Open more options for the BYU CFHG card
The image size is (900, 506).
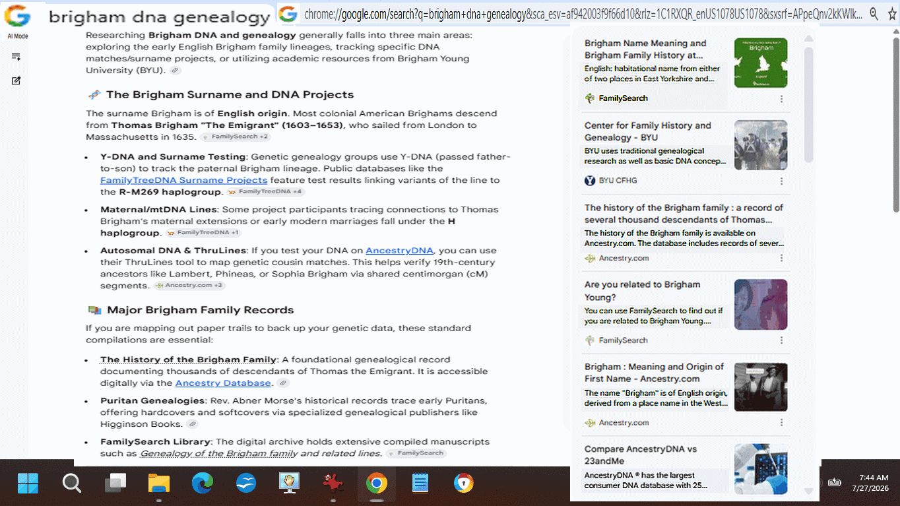pyautogui.click(x=781, y=181)
